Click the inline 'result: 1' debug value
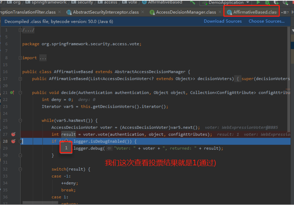Screen dimensions: 294x205 tap(228, 134)
